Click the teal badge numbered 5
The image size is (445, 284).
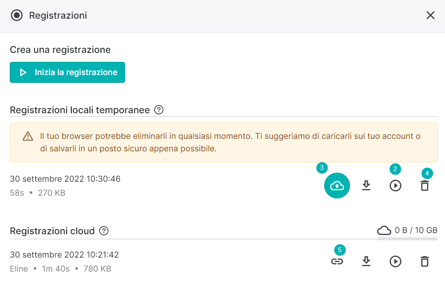(340, 250)
